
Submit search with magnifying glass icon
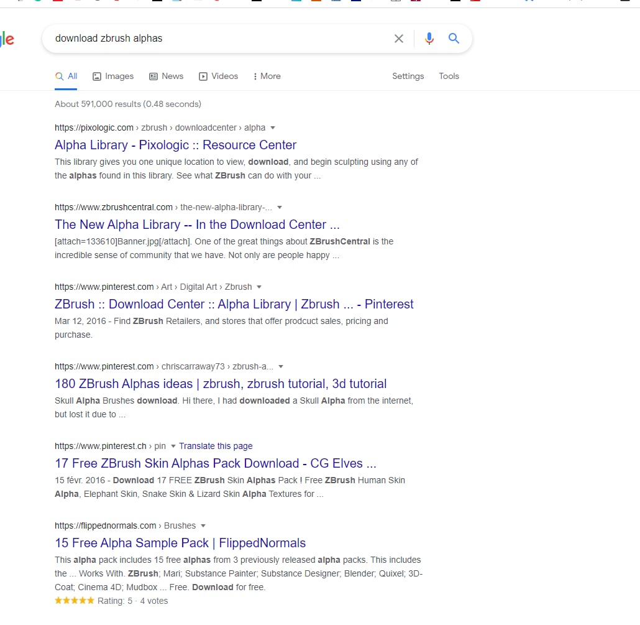[454, 39]
